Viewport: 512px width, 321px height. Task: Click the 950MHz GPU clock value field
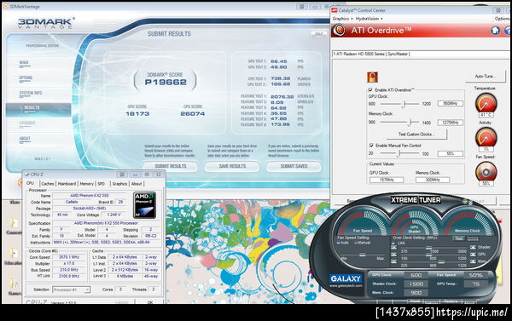(451, 104)
